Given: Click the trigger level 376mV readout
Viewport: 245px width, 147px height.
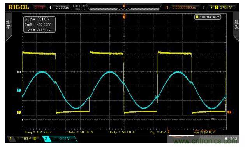Looking at the screenshot, I should [226, 7].
